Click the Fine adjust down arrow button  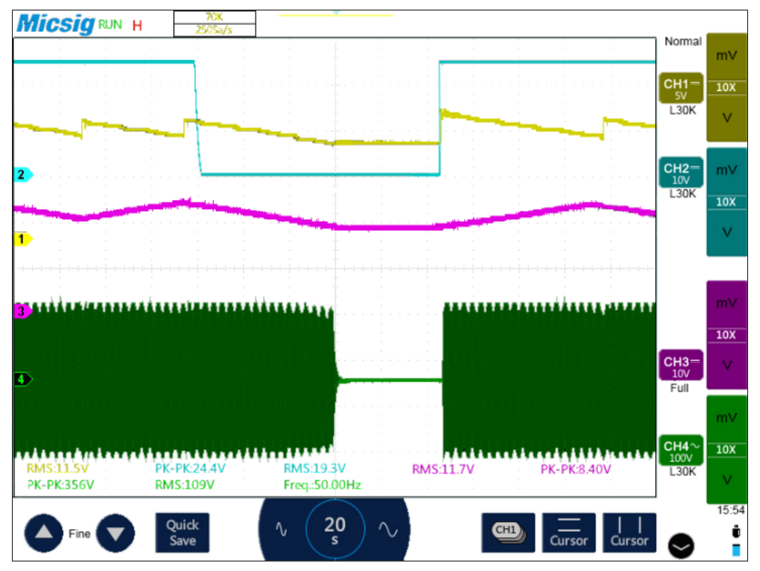coord(115,533)
